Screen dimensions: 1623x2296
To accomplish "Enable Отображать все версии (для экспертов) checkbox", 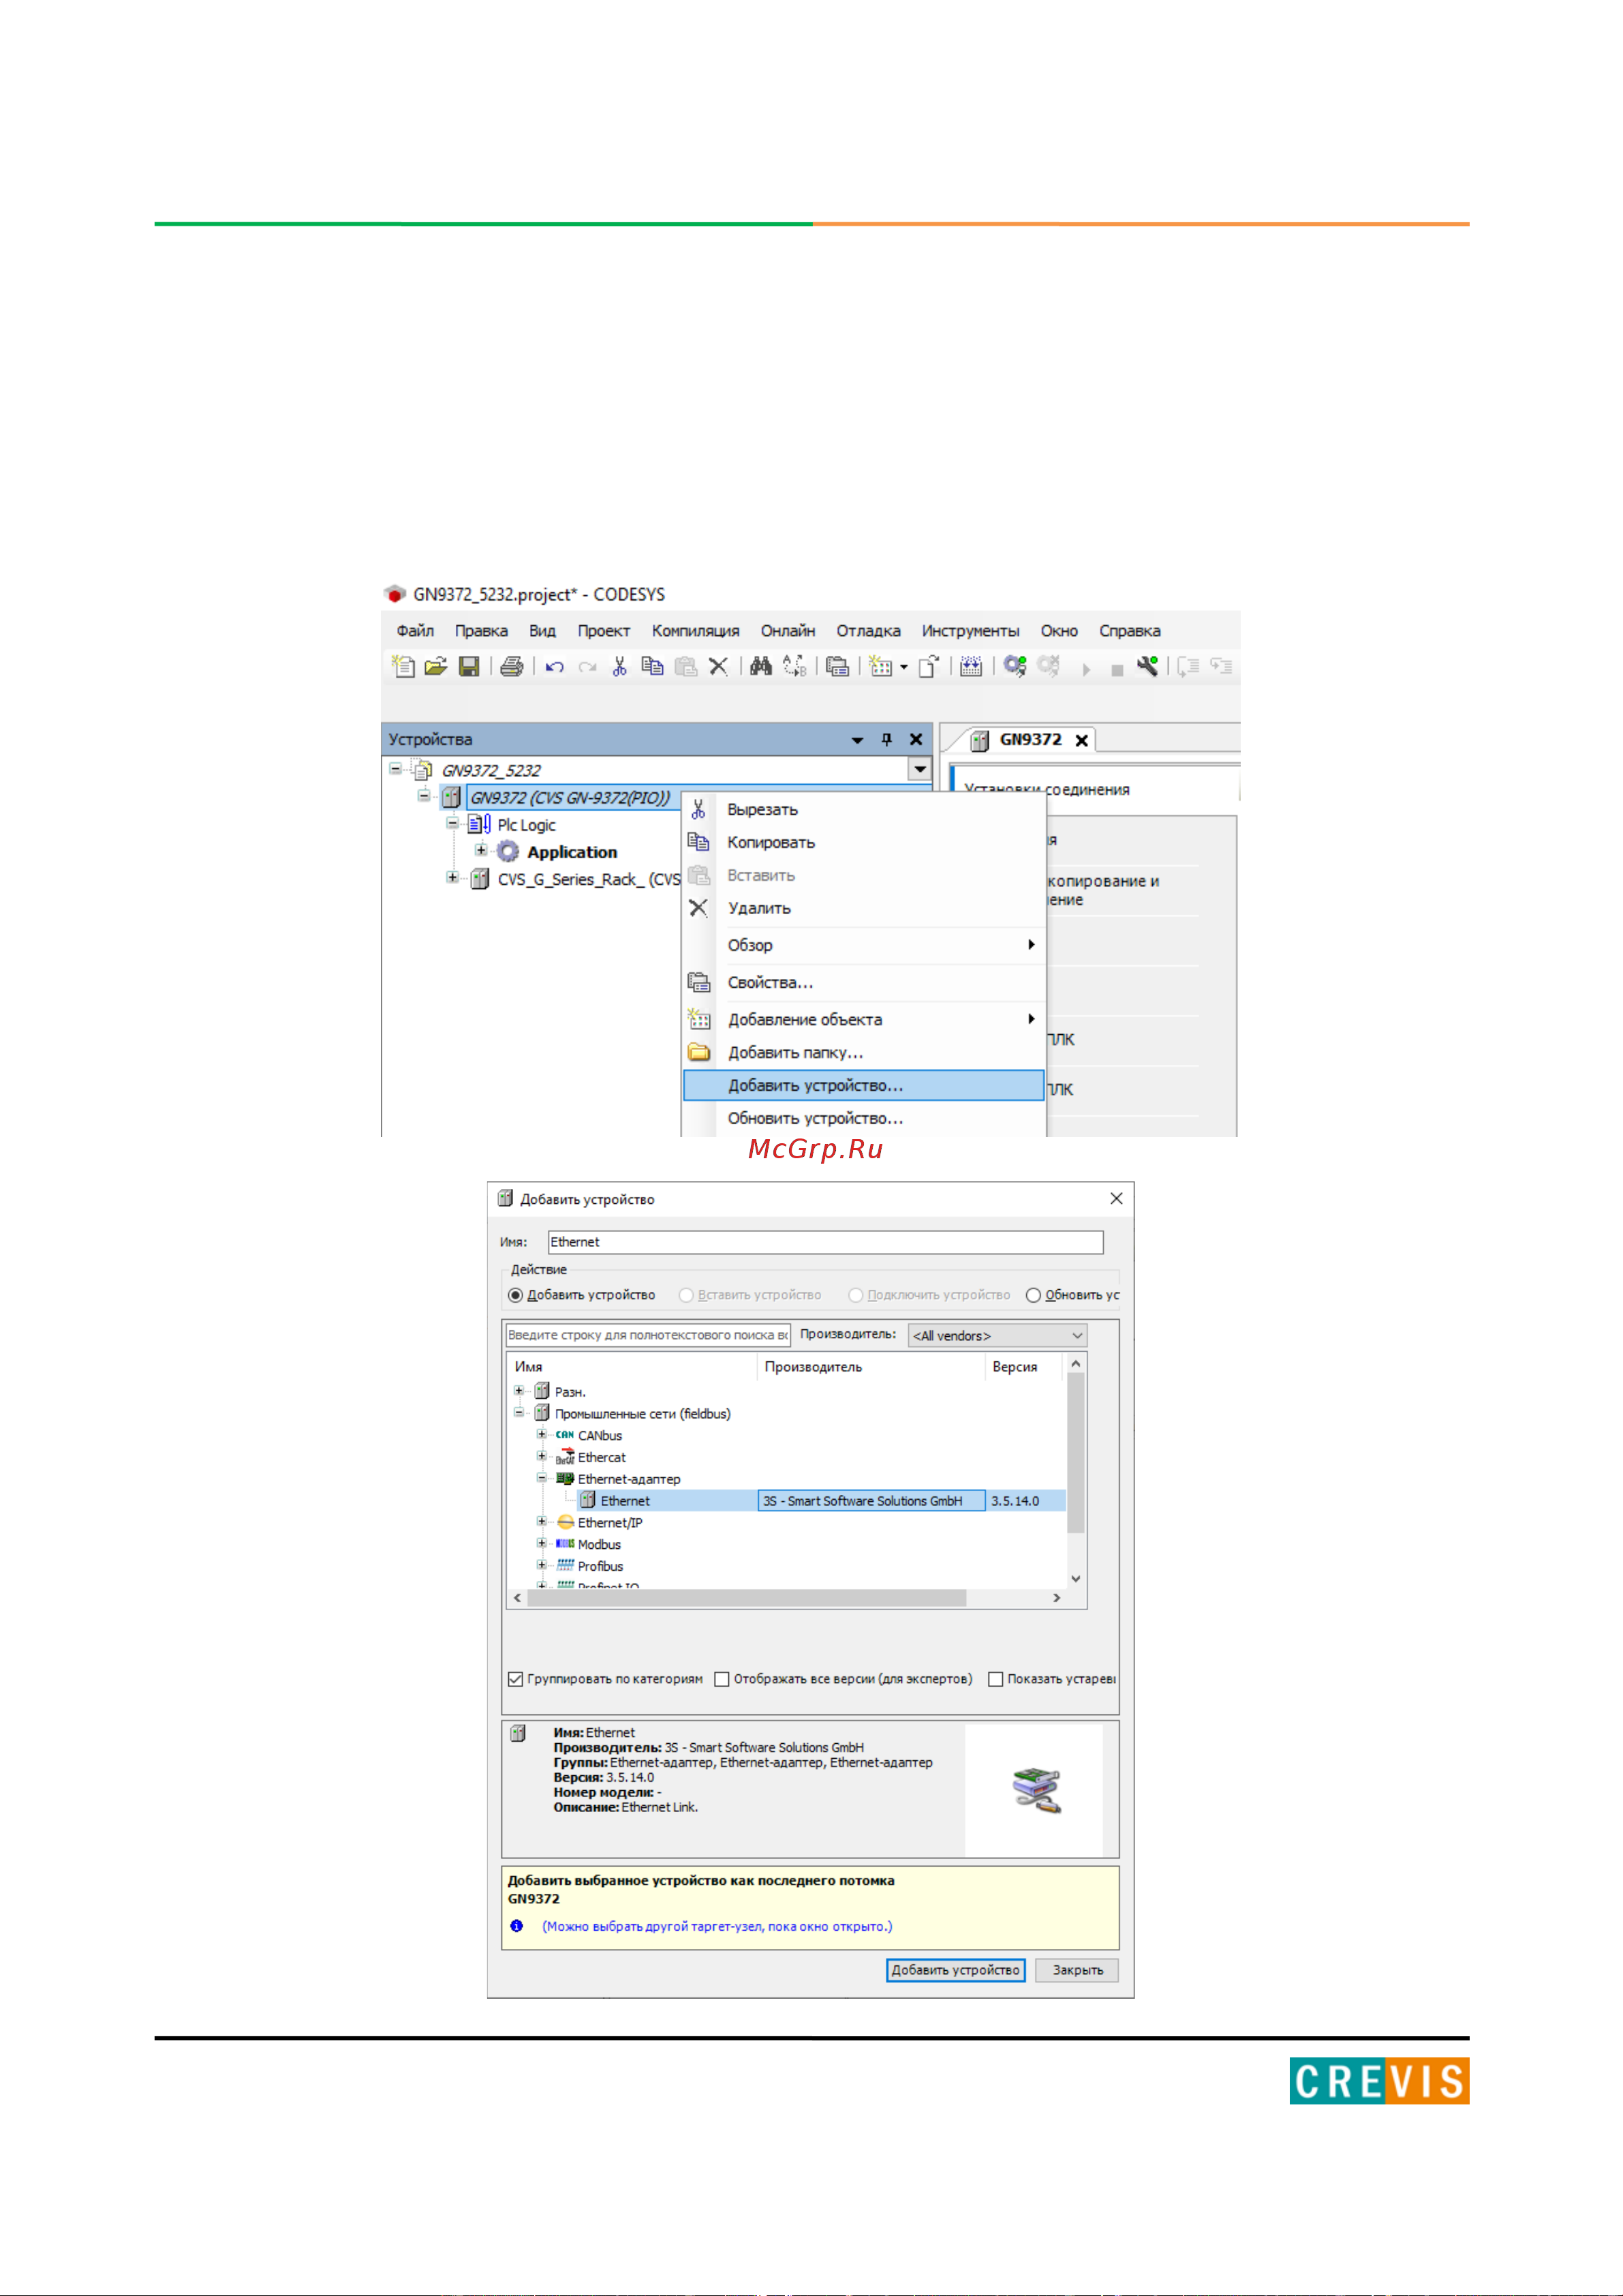I will tap(722, 1679).
